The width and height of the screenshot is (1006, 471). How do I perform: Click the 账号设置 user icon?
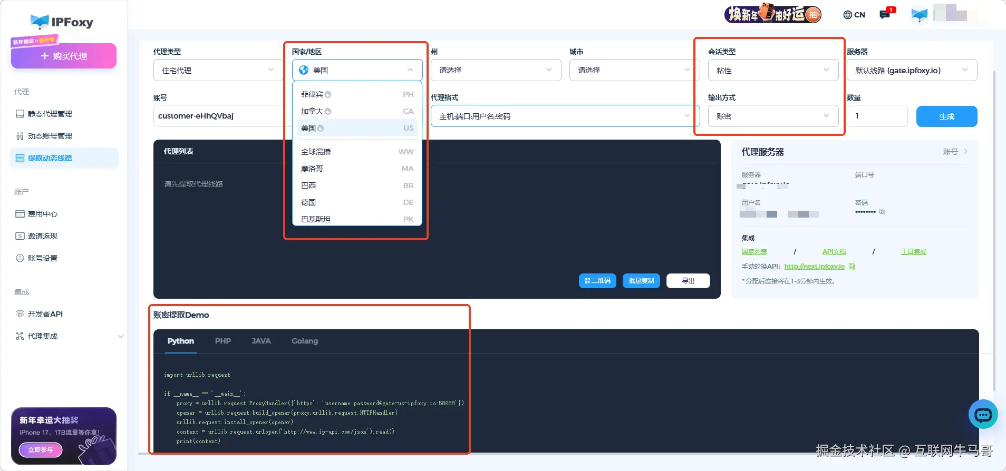pos(20,258)
